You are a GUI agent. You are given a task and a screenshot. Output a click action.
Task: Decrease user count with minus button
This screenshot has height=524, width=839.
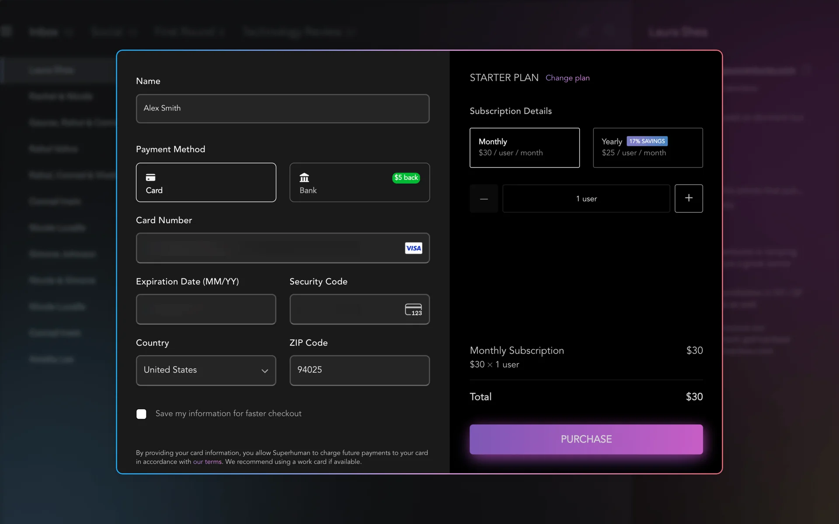[483, 199]
